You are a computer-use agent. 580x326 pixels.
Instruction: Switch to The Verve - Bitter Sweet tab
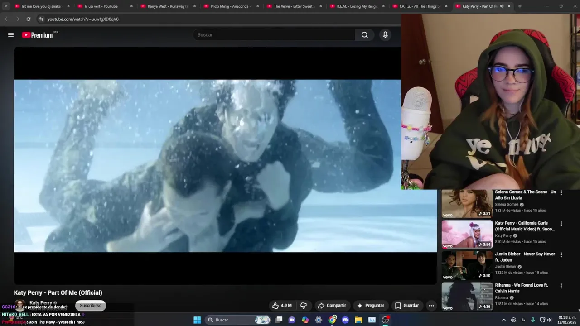tap(294, 6)
